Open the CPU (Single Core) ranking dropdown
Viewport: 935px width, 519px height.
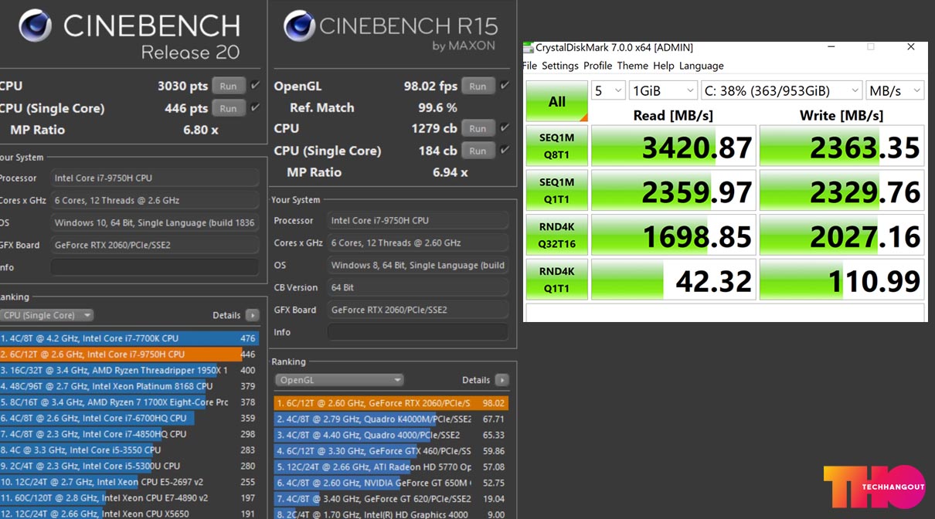[47, 315]
